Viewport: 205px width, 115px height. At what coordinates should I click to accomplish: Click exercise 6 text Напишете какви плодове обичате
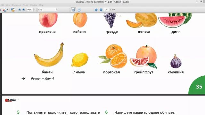pos(145,112)
